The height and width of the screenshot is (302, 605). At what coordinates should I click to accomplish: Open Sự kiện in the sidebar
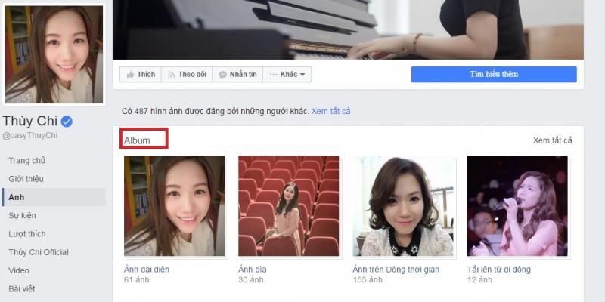pos(23,216)
